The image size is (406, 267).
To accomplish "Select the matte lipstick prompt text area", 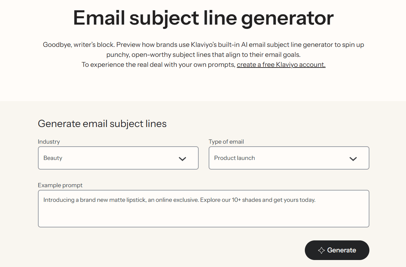I will point(204,208).
